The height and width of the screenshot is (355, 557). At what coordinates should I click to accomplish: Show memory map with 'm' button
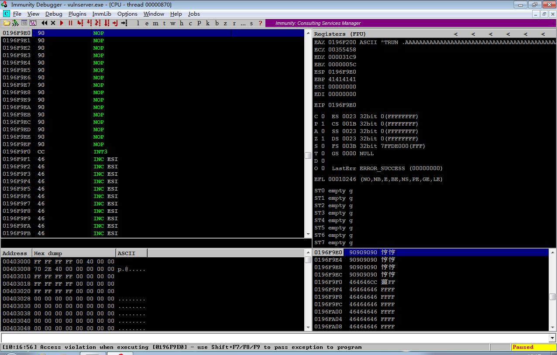point(156,23)
